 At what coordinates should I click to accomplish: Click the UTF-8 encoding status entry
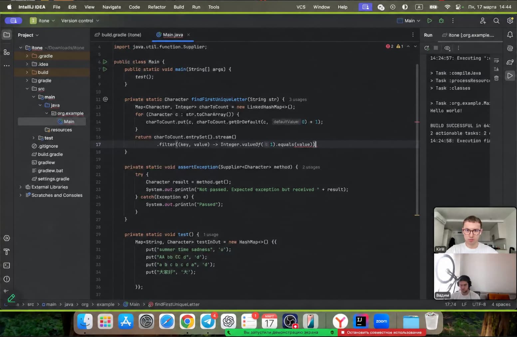click(x=479, y=304)
